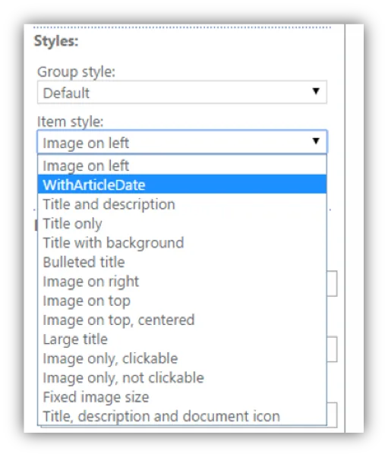Select Title with background style

pos(182,242)
